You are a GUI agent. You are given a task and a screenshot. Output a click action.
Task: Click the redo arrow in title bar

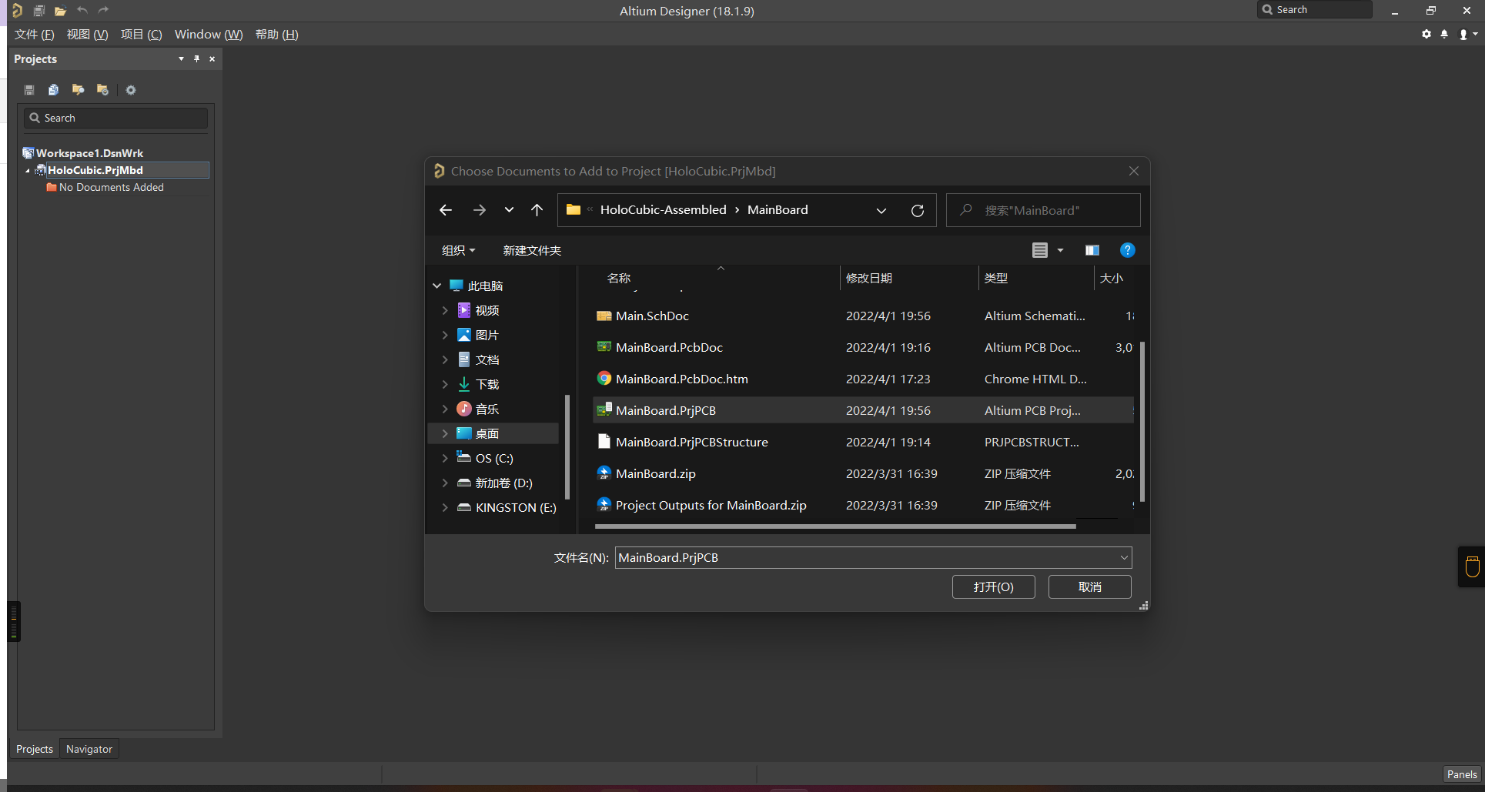tap(104, 10)
